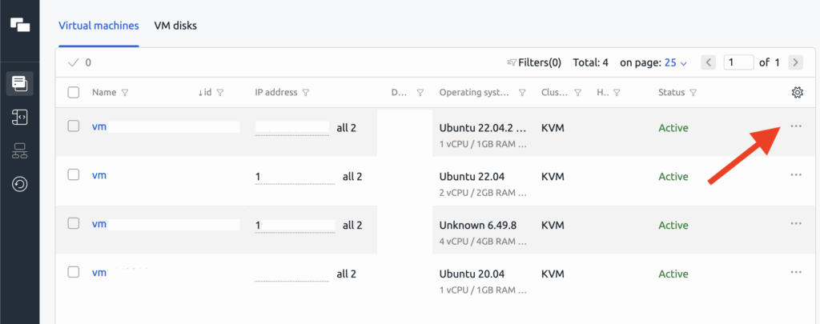
Task: Click the platform logo at top left
Action: click(20, 25)
